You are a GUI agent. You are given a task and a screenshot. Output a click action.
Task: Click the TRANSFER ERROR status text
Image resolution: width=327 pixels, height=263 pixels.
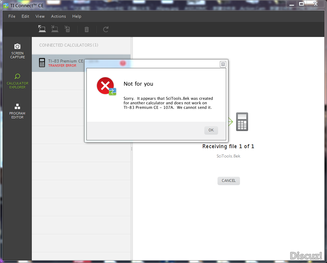(62, 66)
